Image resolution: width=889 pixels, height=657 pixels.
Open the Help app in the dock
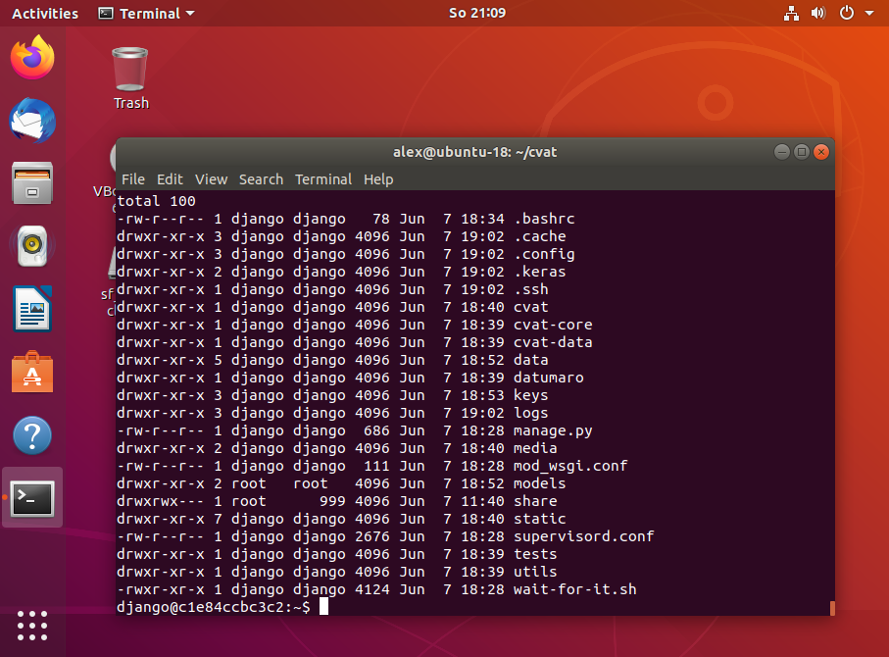[31, 434]
